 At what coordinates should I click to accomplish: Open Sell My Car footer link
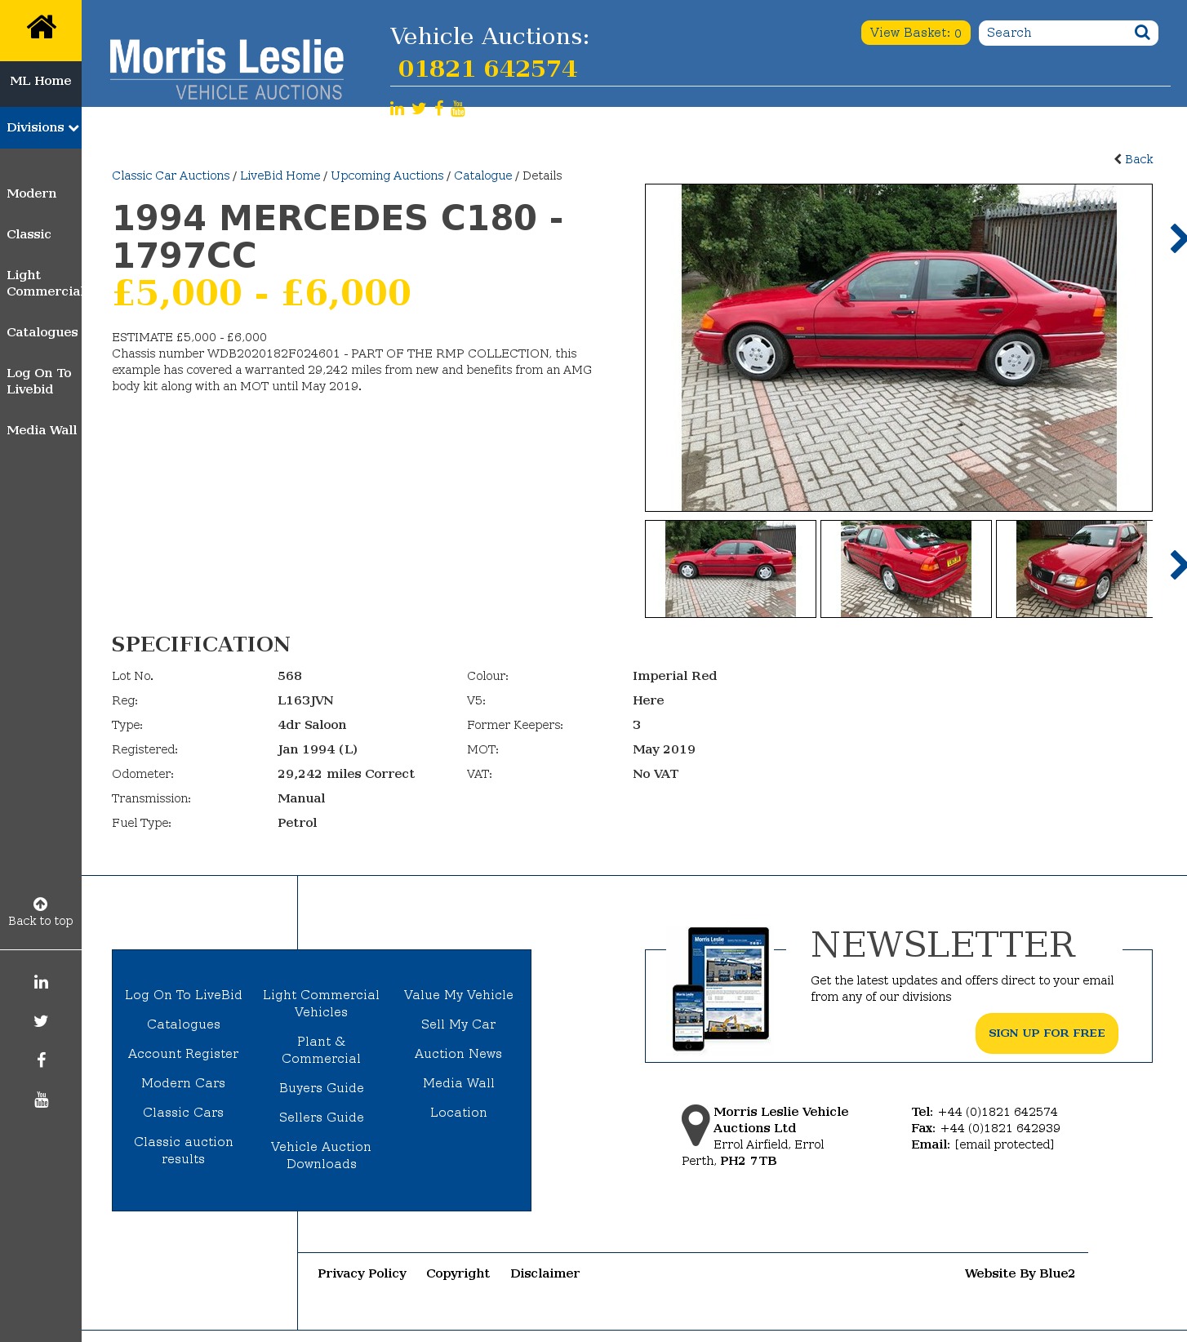(x=459, y=1024)
